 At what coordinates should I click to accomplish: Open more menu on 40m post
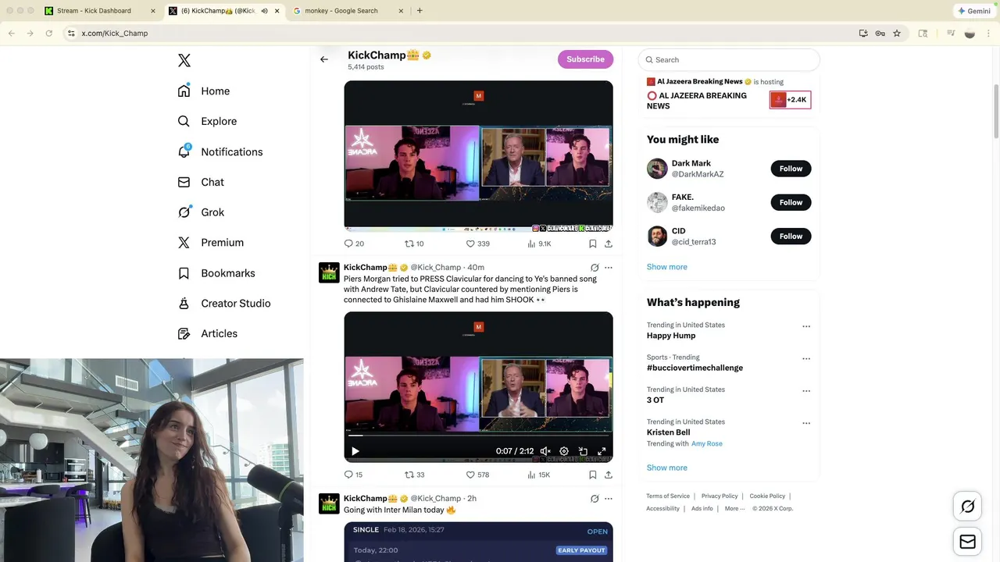pos(609,268)
